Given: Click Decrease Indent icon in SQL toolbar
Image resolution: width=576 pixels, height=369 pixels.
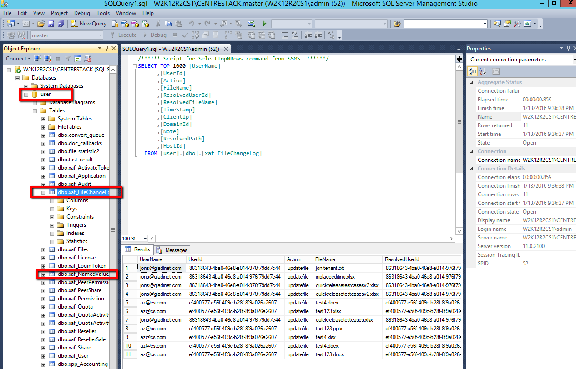Looking at the screenshot, I should click(308, 35).
